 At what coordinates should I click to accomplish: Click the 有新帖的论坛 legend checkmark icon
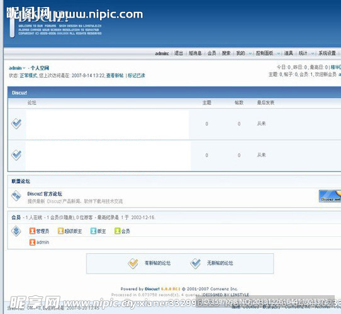click(133, 263)
